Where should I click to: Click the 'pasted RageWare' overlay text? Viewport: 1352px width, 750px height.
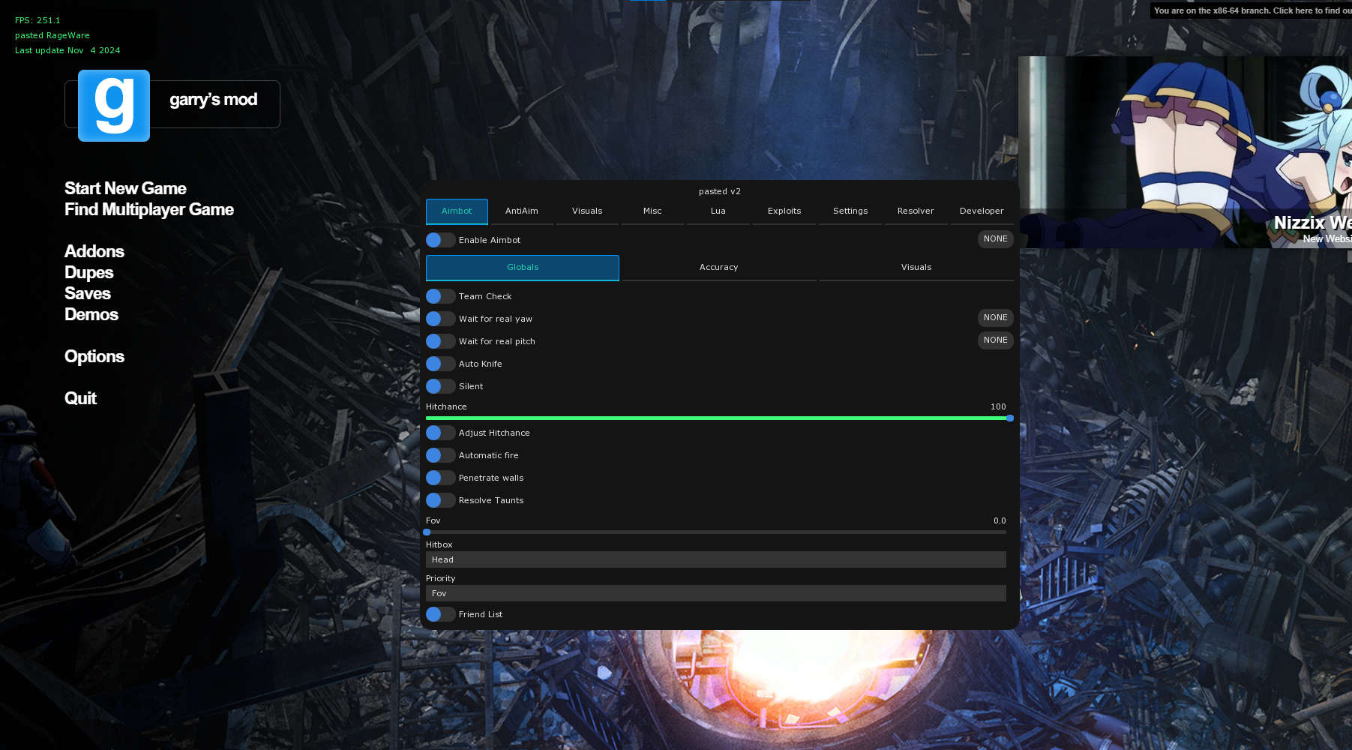(x=52, y=35)
